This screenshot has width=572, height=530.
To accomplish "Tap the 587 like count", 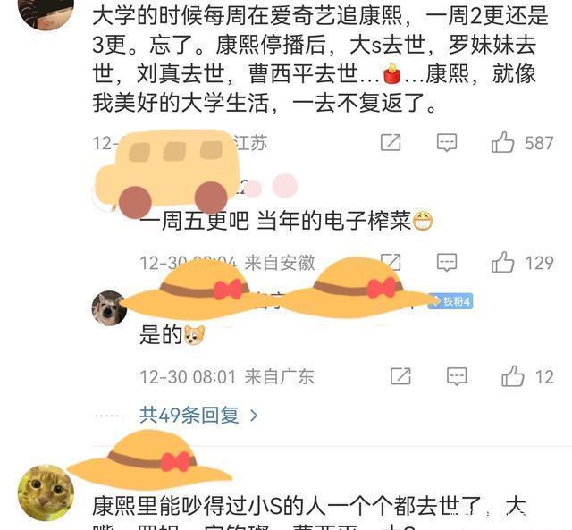I will click(539, 143).
